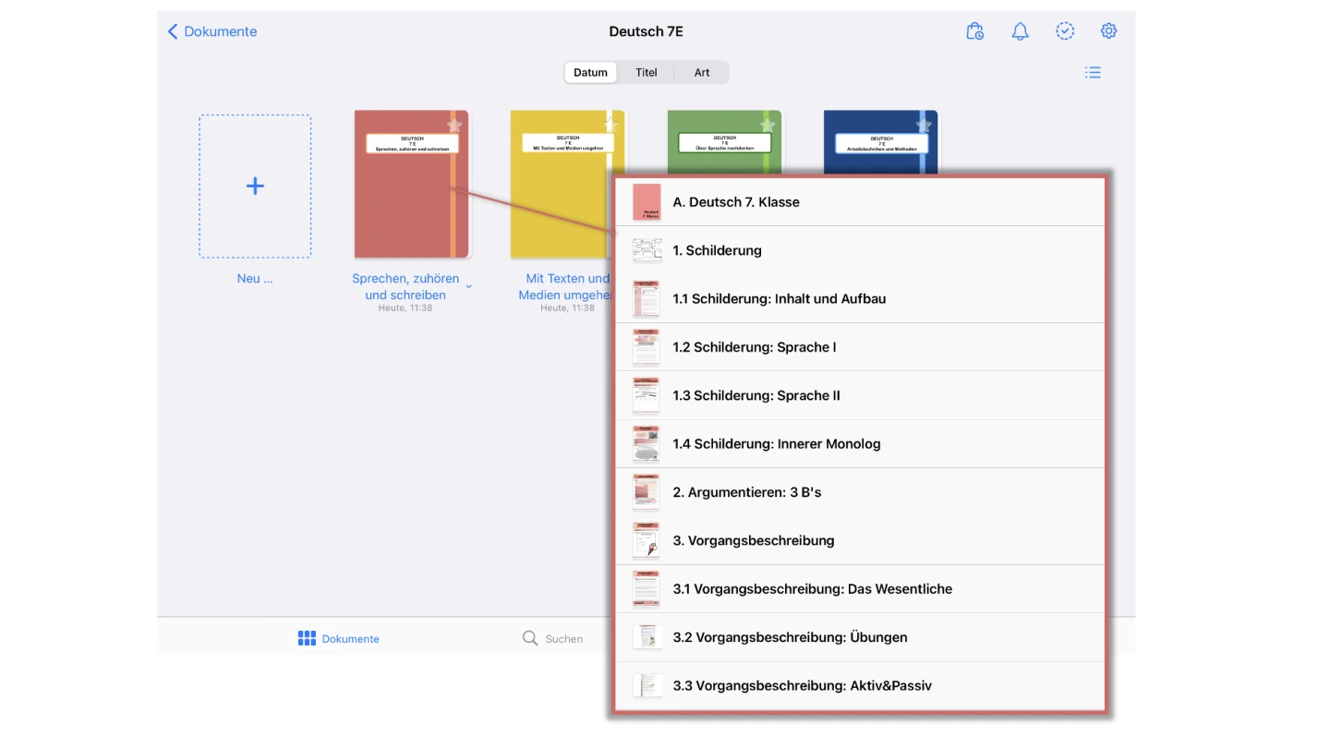The height and width of the screenshot is (748, 1330).
Task: Sort documents by Titel
Action: (x=647, y=73)
